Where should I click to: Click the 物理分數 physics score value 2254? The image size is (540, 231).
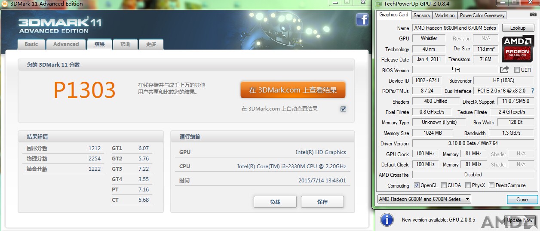click(95, 159)
